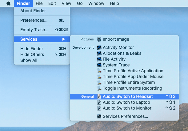Open the Go menu
This screenshot has width=188, height=131.
point(80,3)
